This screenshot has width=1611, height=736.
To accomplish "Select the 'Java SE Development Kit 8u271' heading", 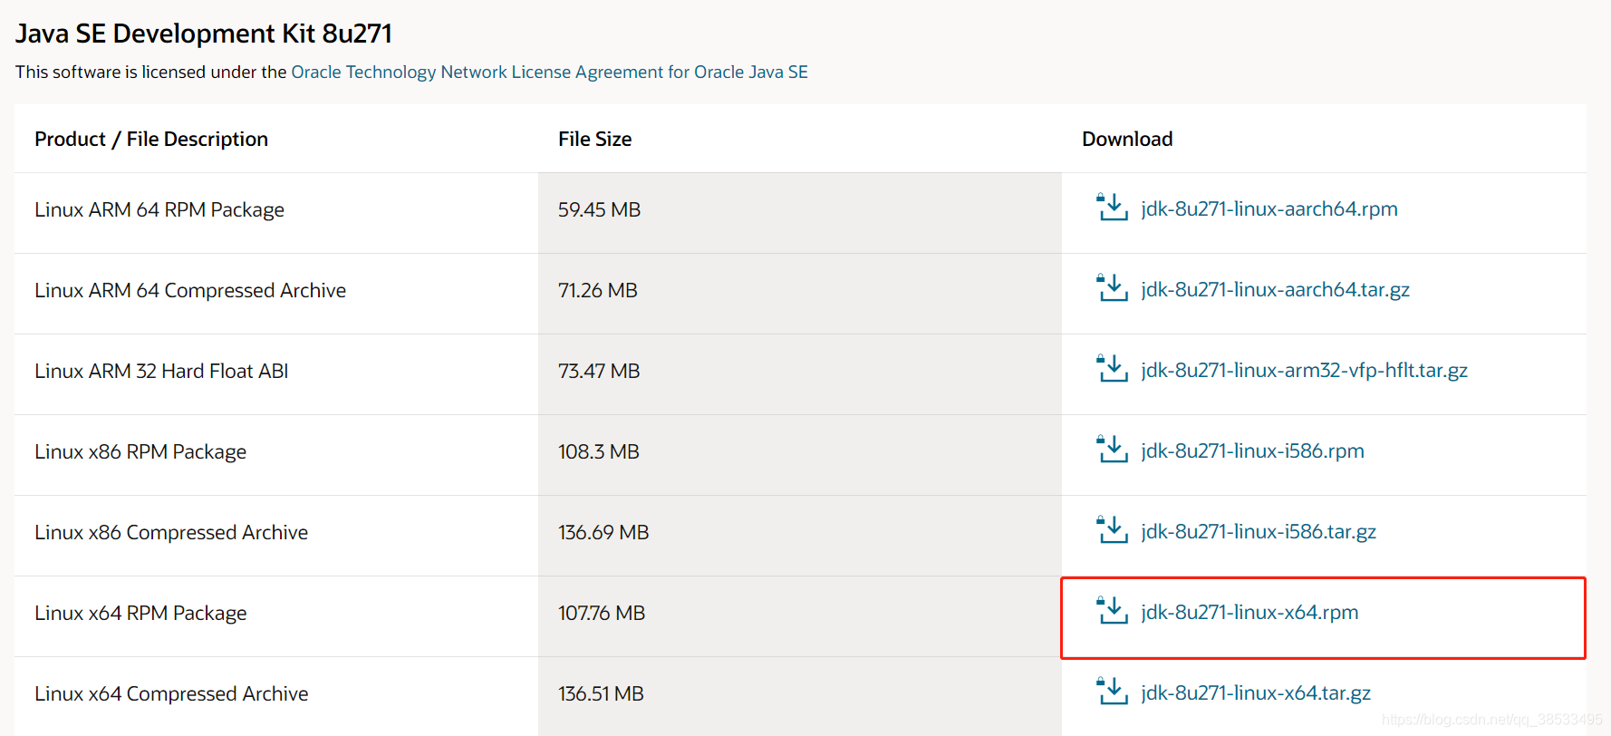I will (204, 34).
